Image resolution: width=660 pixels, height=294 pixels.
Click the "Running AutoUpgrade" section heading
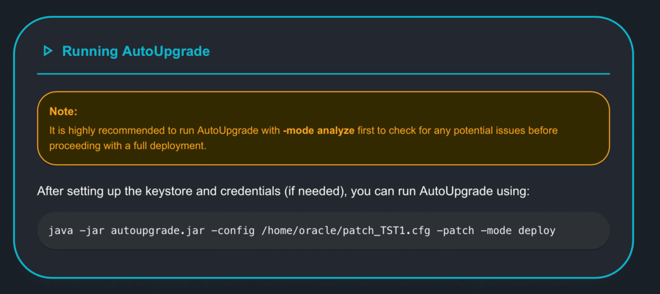135,51
